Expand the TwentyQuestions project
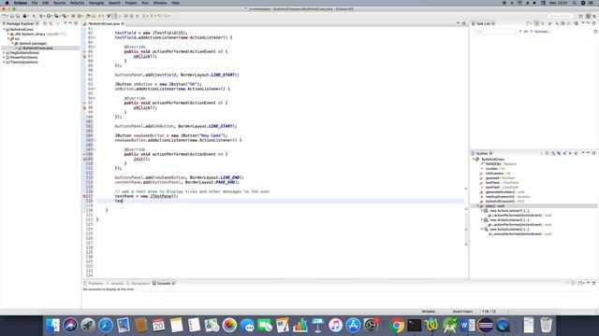599x336 pixels. (x=4, y=63)
